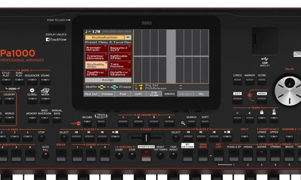Image resolution: width=301 pixels, height=180 pixels.
Task: Push the Global gear button
Action: click(x=32, y=100)
